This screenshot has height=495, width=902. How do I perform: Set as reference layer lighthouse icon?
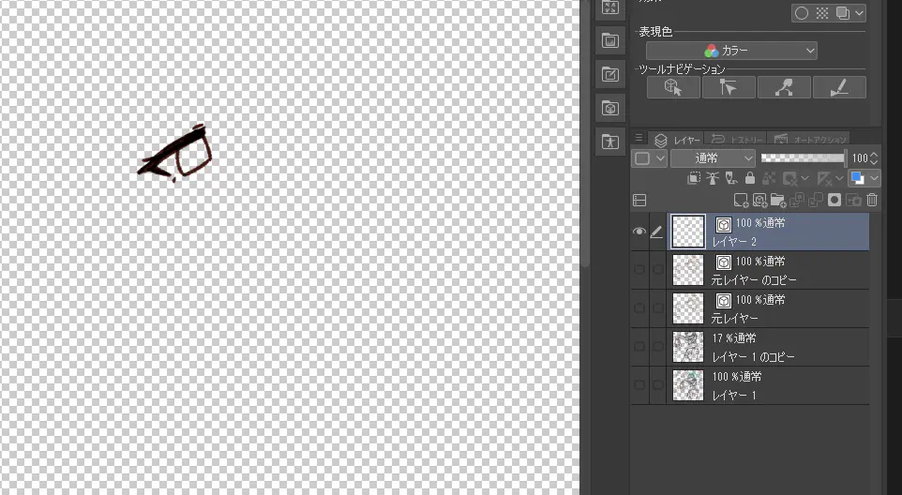[x=713, y=178]
